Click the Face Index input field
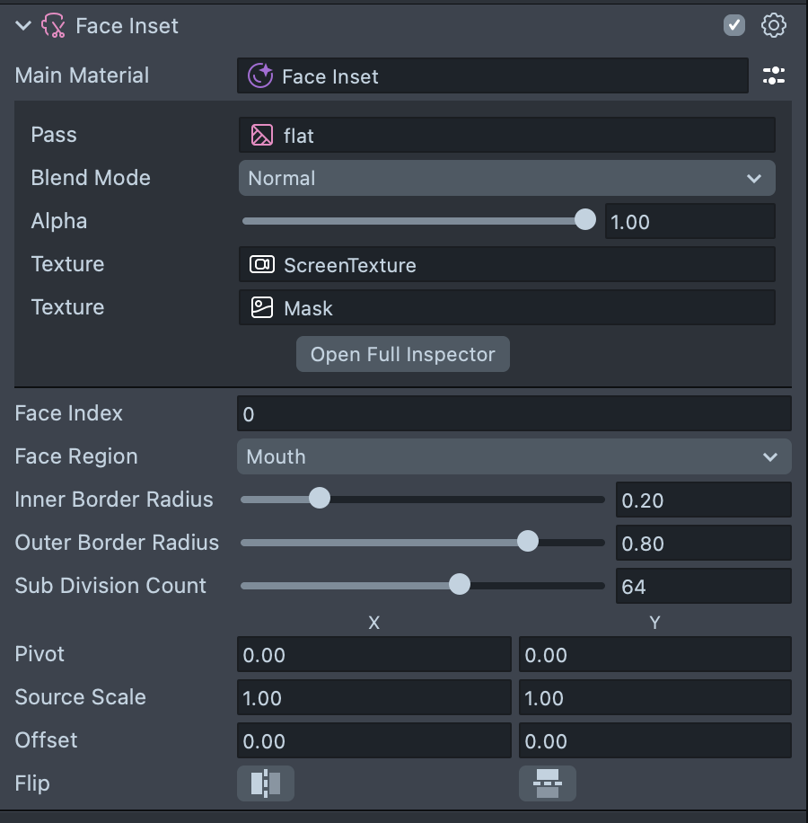This screenshot has height=823, width=808. [x=514, y=414]
